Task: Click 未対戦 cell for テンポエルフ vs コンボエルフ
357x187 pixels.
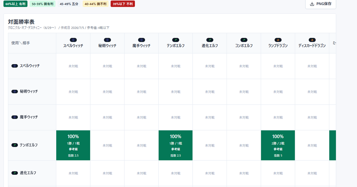Action: 244,146
